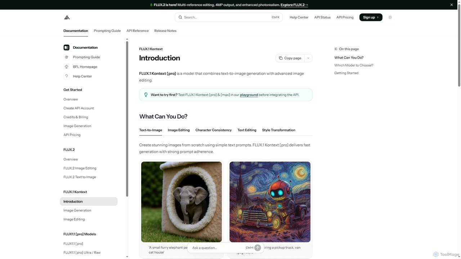Follow the Explore FLUX.2 banner link
461x259 pixels.
tap(294, 5)
